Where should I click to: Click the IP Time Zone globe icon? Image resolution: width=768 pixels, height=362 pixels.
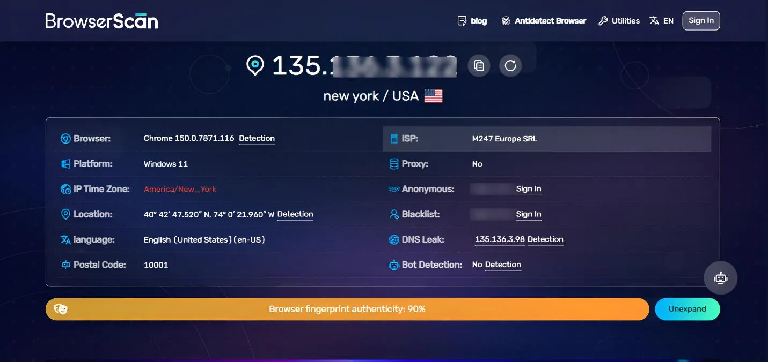point(65,189)
